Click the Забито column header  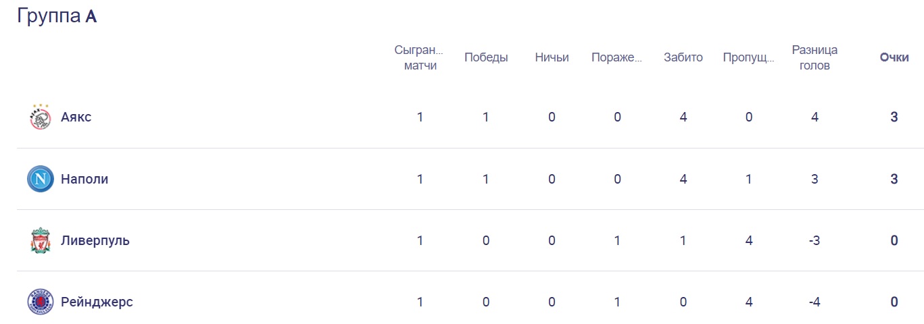[683, 58]
